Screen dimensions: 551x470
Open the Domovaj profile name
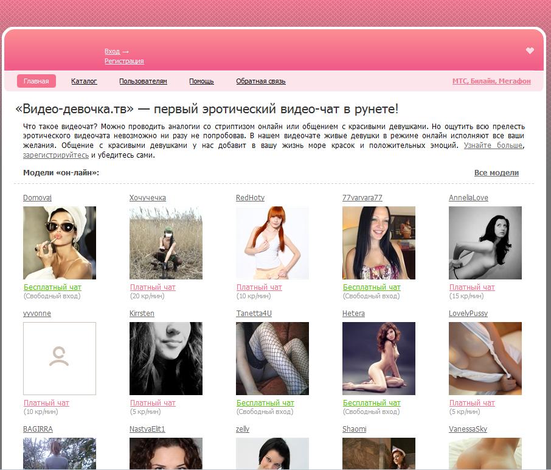tap(37, 198)
